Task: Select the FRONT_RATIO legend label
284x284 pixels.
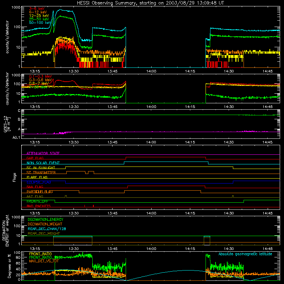Action: pyautogui.click(x=40, y=254)
